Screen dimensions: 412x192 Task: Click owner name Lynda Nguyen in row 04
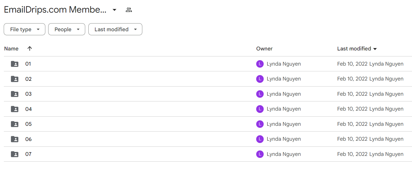[x=284, y=109]
